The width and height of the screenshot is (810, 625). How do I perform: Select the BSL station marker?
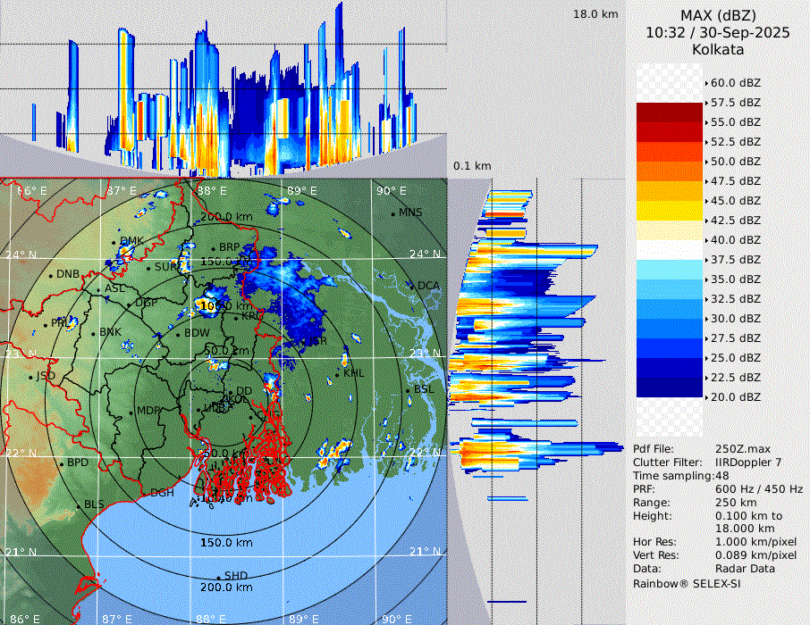408,390
